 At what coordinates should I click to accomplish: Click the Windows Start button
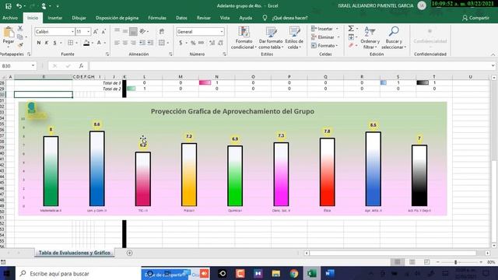click(x=7, y=273)
